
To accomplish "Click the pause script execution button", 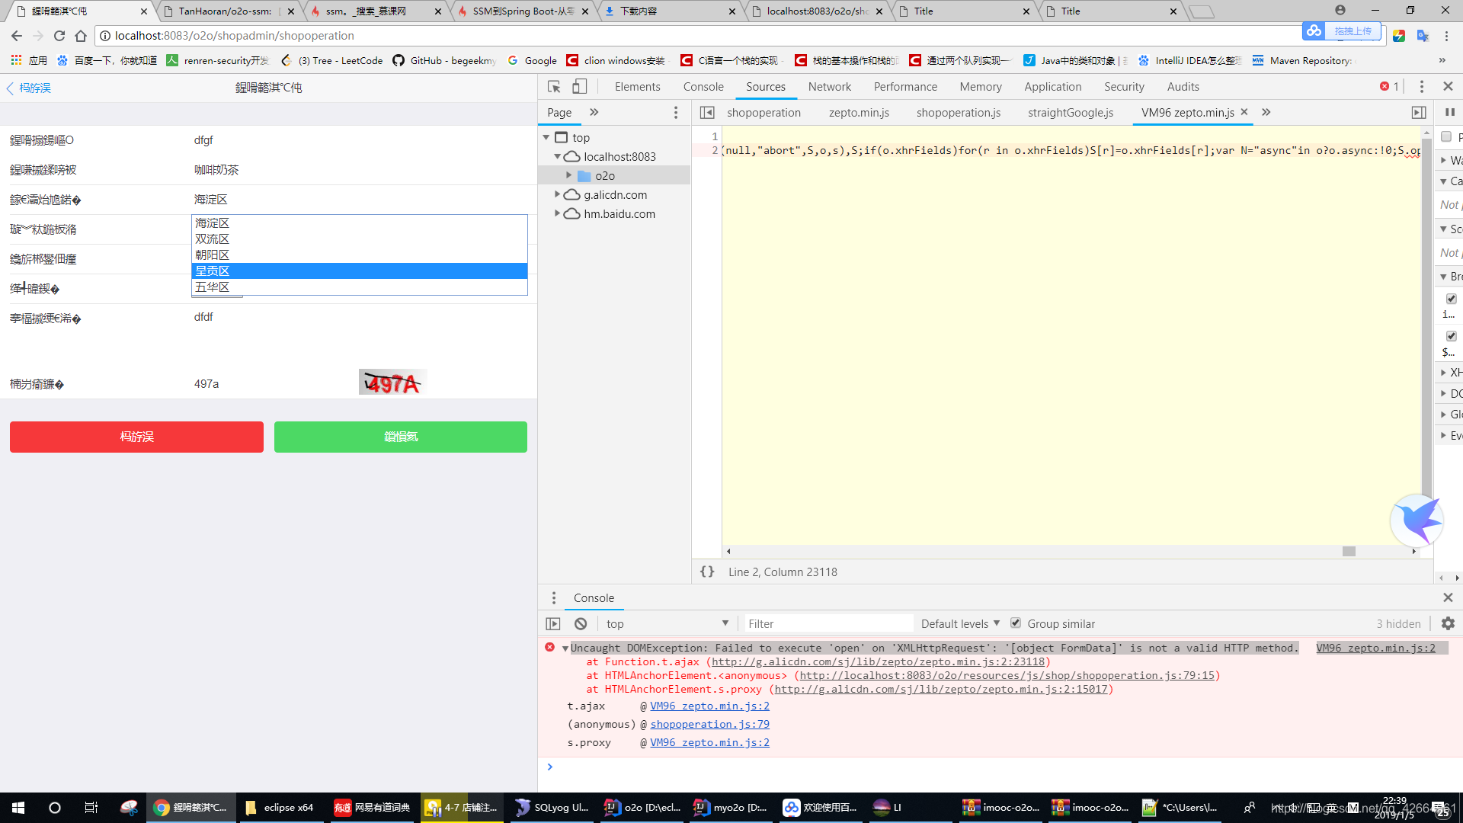I will tap(1449, 113).
